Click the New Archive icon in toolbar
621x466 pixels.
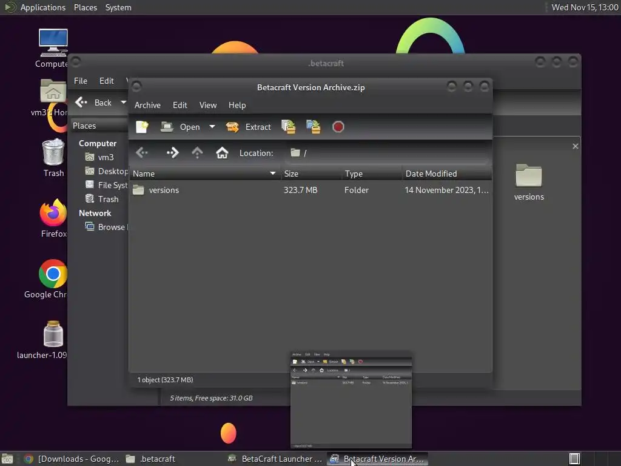coord(142,127)
